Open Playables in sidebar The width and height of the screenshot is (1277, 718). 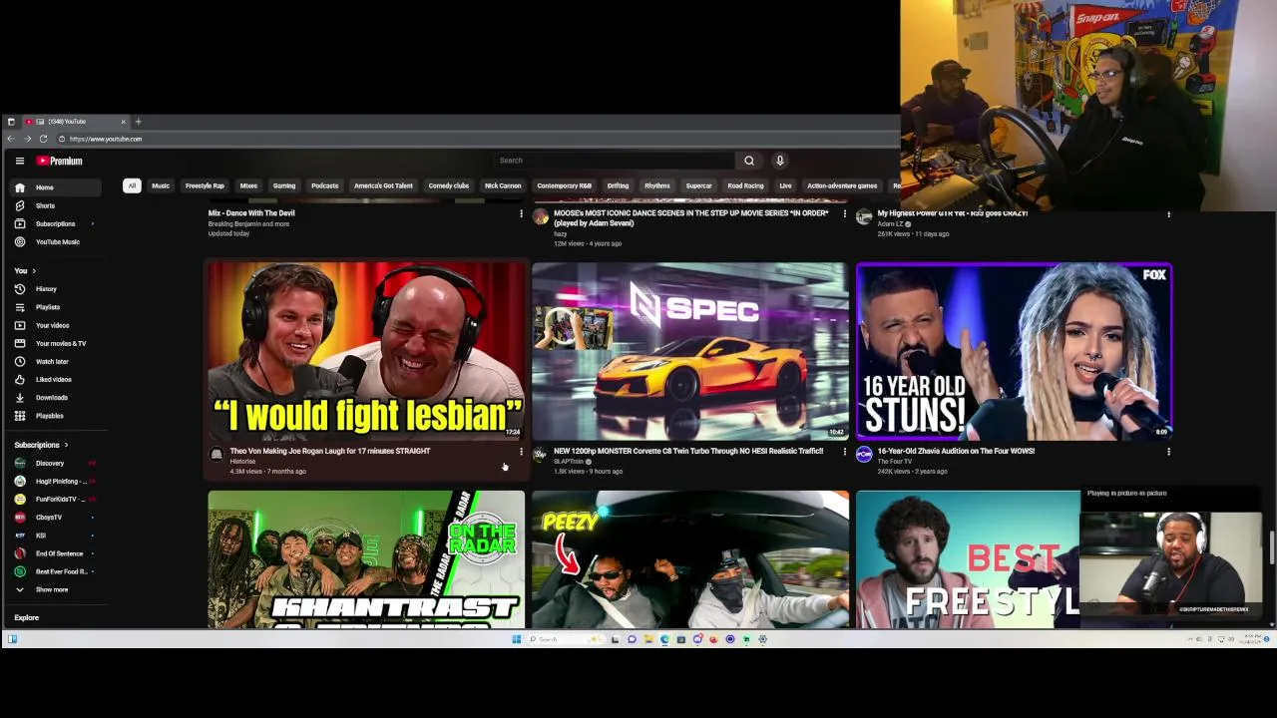tap(49, 416)
